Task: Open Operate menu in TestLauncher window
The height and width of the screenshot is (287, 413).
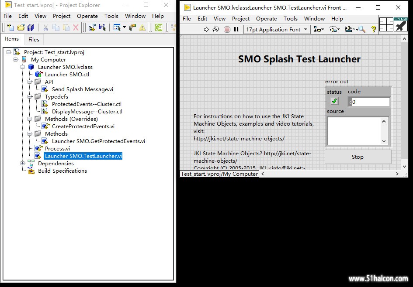Action: [x=267, y=19]
